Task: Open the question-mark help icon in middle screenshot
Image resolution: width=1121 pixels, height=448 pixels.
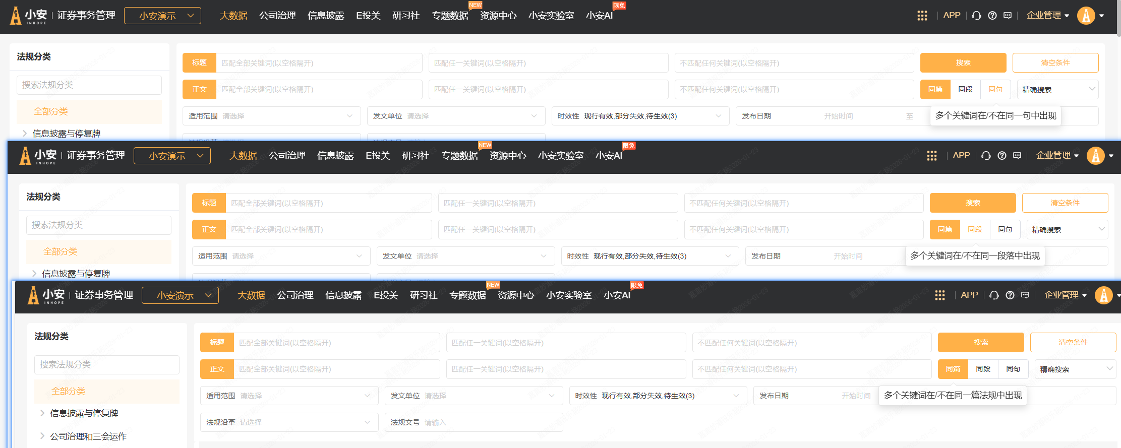Action: point(1002,156)
